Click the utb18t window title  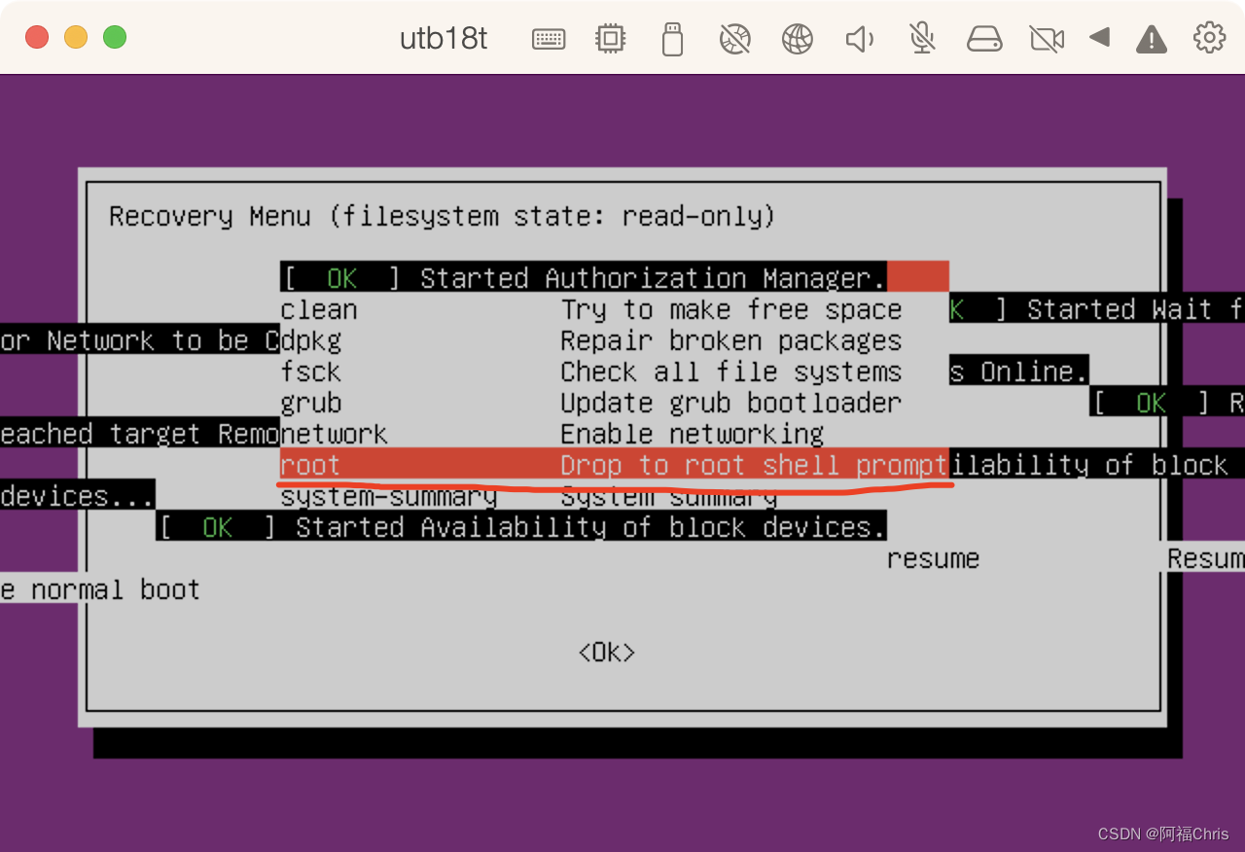tap(444, 39)
